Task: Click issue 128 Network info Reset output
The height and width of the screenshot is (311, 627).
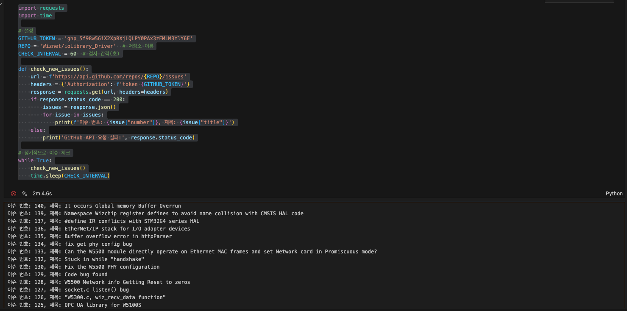Action: click(x=99, y=282)
